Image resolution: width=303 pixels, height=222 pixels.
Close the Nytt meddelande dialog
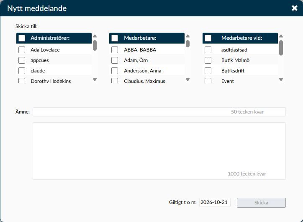(295, 8)
